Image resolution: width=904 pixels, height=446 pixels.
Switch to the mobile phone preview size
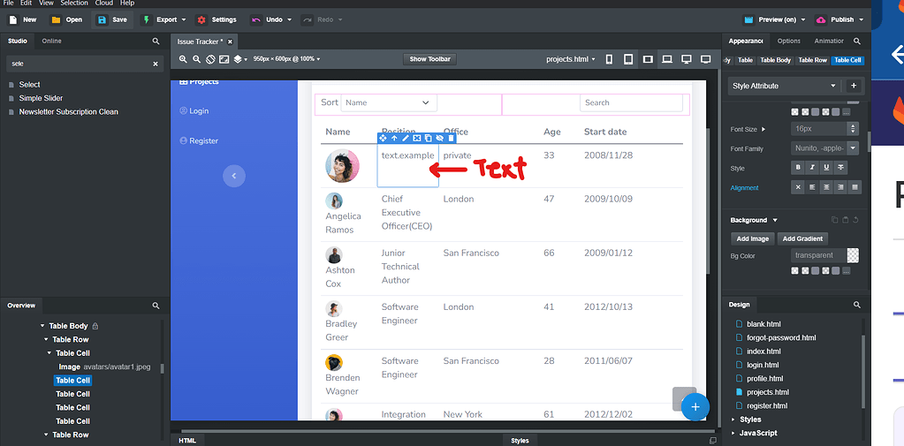tap(610, 59)
